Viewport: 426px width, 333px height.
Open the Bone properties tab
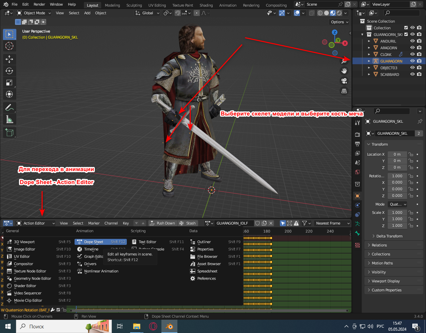pos(357,233)
